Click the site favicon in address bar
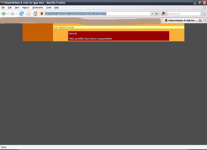Viewport: 207px width, 150px height. 42,14
